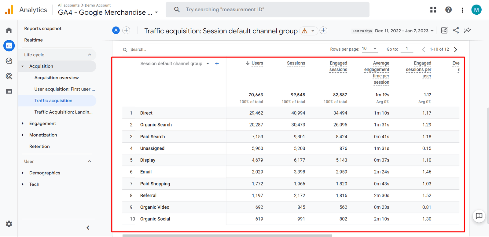Screen dimensions: 489x237
Task: Open Reports snapshot
Action: point(43,28)
